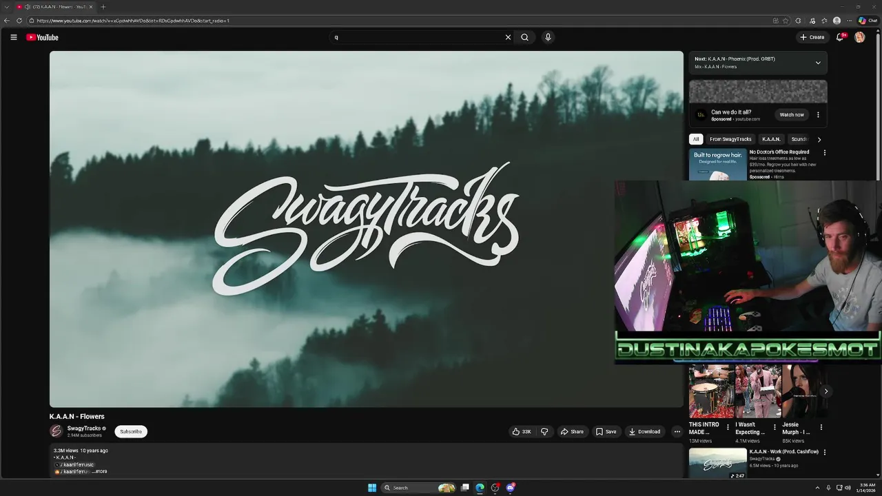
Task: Download the video
Action: coord(644,431)
